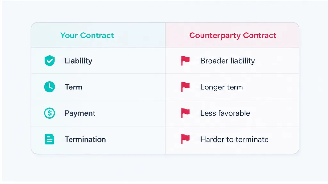Click the Longer term text
Viewport: 328px width, 184px height.
[222, 87]
